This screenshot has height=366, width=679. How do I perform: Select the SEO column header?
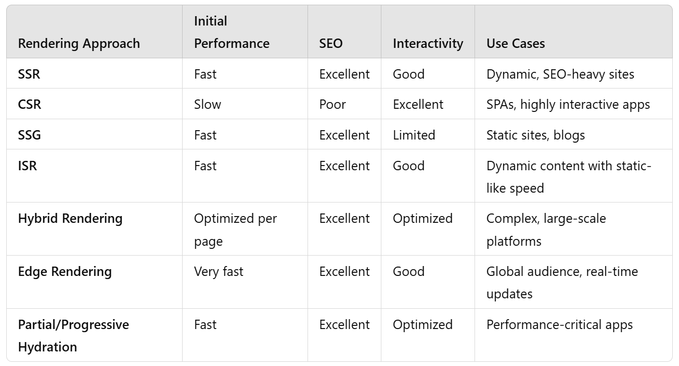pos(331,43)
